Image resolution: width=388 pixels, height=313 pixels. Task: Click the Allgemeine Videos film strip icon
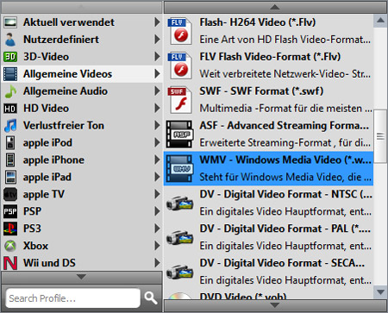[10, 74]
